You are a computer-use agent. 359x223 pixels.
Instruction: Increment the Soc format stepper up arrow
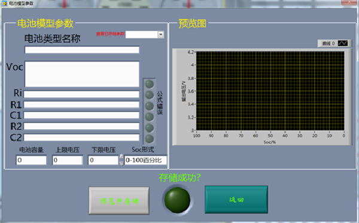point(121,157)
